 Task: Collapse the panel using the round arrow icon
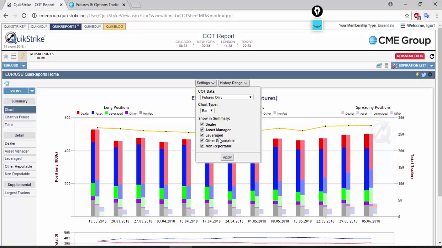coord(430,74)
